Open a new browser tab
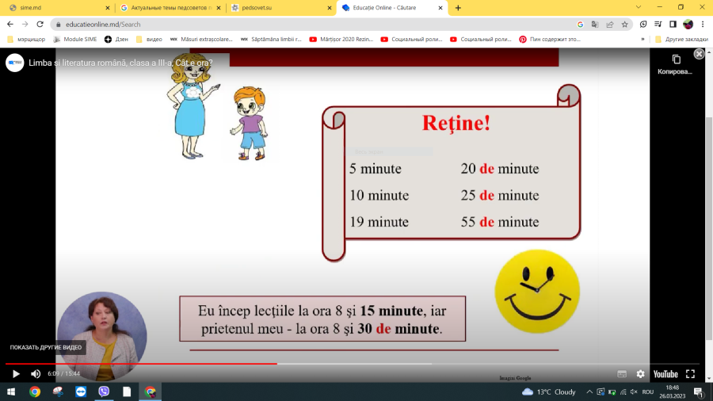This screenshot has height=401, width=713. click(458, 8)
